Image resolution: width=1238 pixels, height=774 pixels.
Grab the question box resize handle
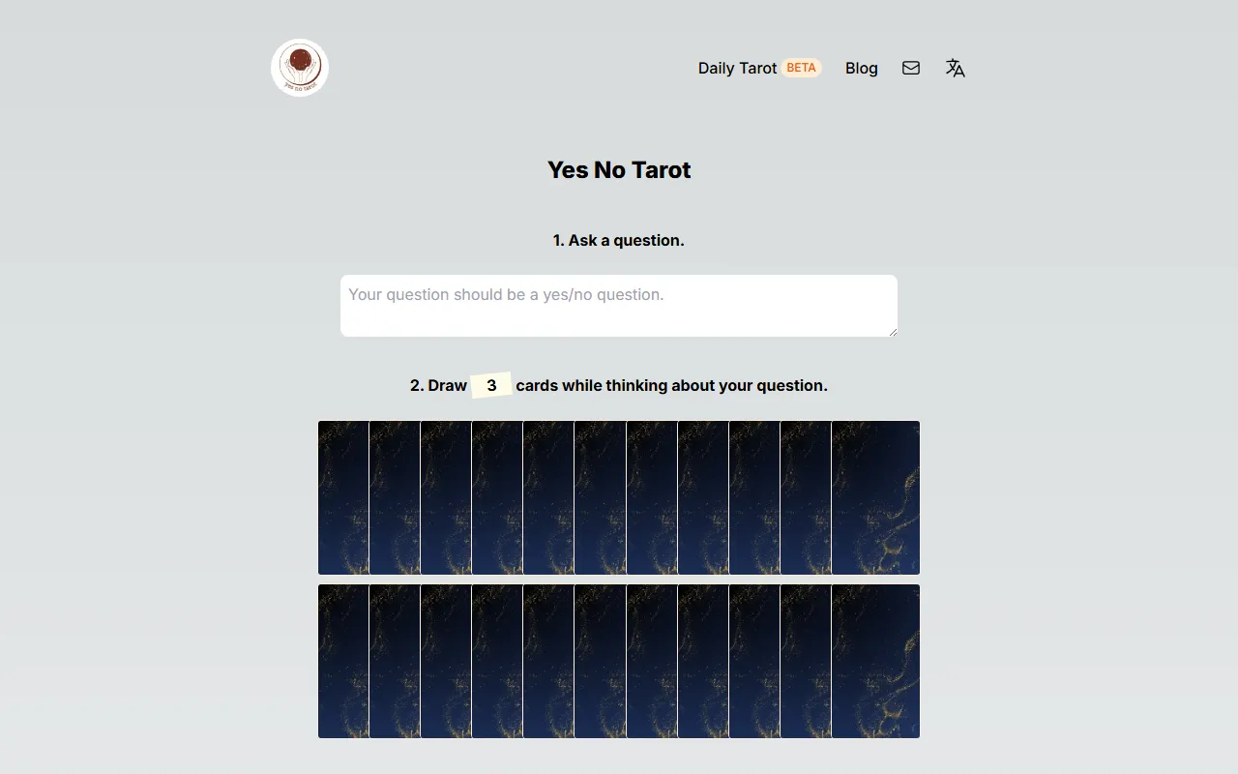click(892, 331)
